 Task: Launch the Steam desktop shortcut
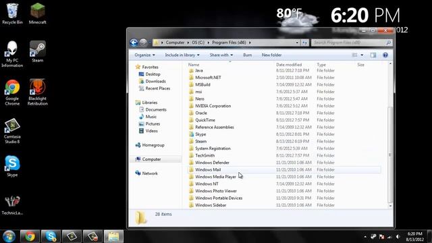(38, 52)
